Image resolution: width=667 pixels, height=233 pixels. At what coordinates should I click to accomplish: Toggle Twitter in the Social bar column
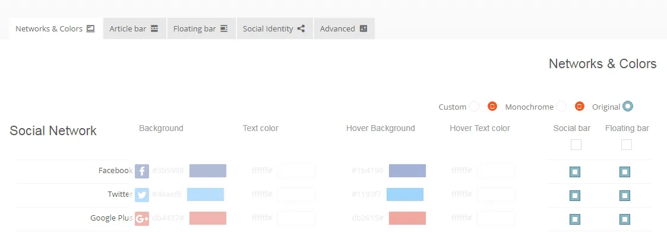[x=575, y=196]
